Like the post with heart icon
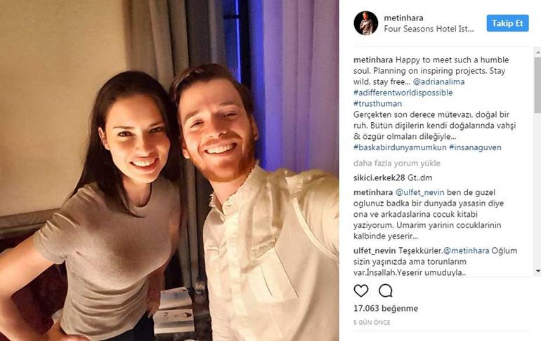 [x=361, y=290]
